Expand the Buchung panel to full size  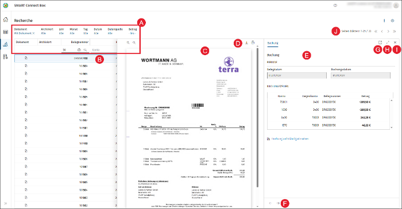[x=388, y=42]
